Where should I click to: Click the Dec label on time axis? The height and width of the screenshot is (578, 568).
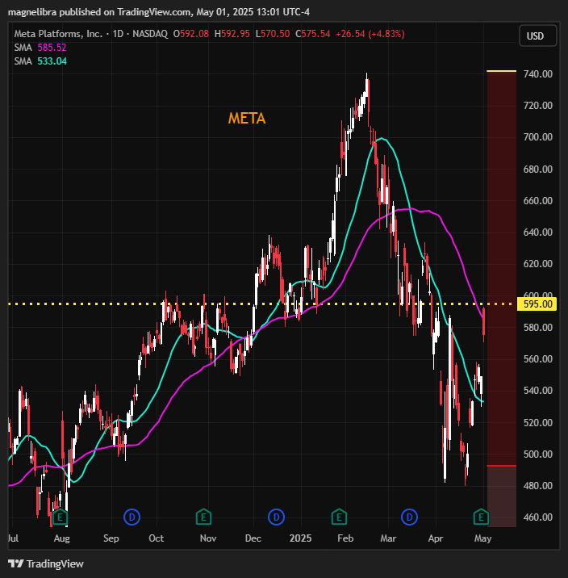tap(253, 538)
